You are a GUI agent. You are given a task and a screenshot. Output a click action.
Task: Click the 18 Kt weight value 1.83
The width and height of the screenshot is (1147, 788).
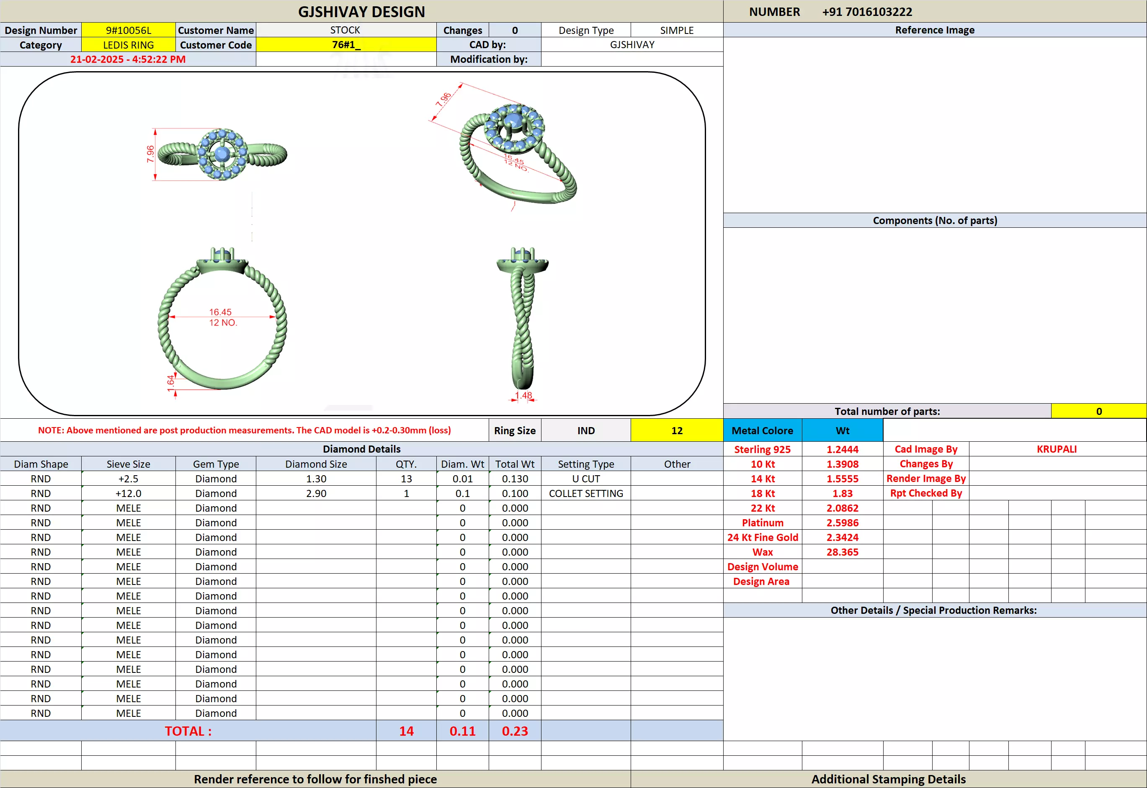(x=842, y=493)
